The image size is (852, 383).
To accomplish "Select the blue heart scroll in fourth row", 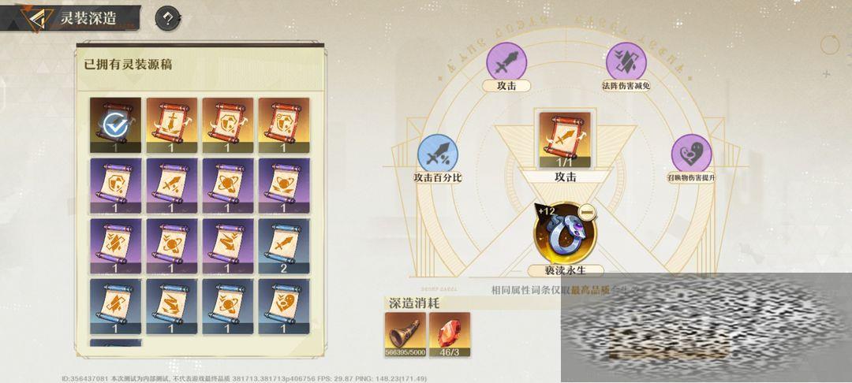I will 284,306.
